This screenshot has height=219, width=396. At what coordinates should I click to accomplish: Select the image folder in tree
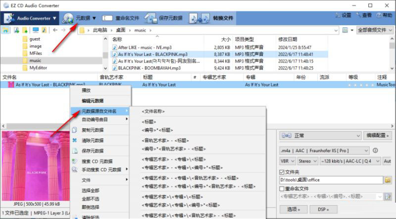(x=35, y=46)
